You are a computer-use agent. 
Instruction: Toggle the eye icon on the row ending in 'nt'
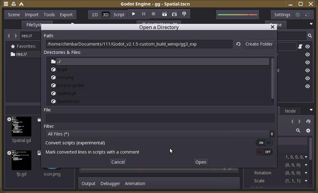[308, 70]
